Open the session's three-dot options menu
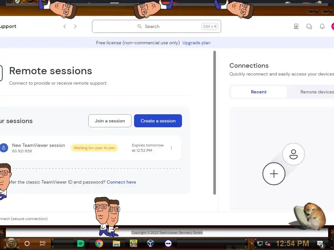The image size is (334, 250). [171, 148]
